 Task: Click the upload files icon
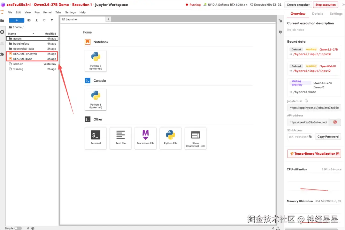pyautogui.click(x=36, y=20)
